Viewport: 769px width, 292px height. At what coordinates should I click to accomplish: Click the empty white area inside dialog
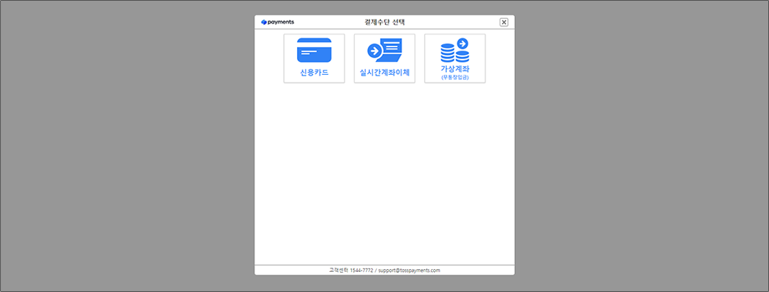(384, 173)
